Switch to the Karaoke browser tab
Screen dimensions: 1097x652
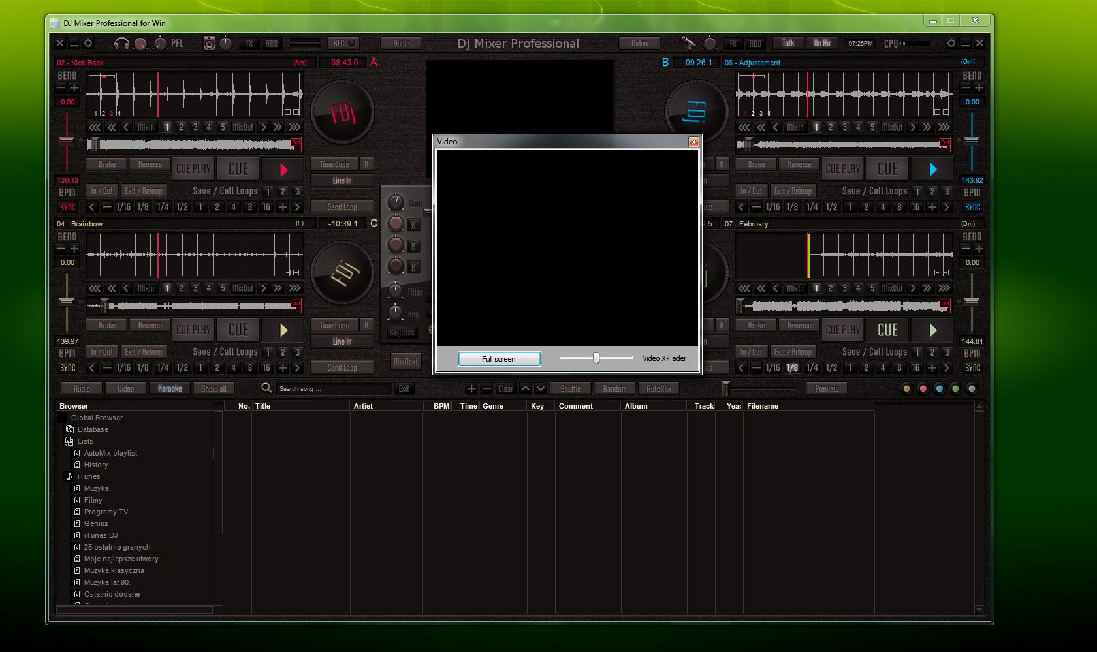coord(170,388)
